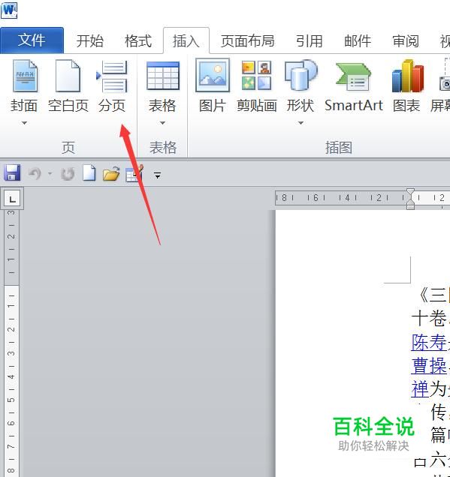Create a new document from quick toolbar
This screenshot has width=450, height=477.
tap(89, 173)
